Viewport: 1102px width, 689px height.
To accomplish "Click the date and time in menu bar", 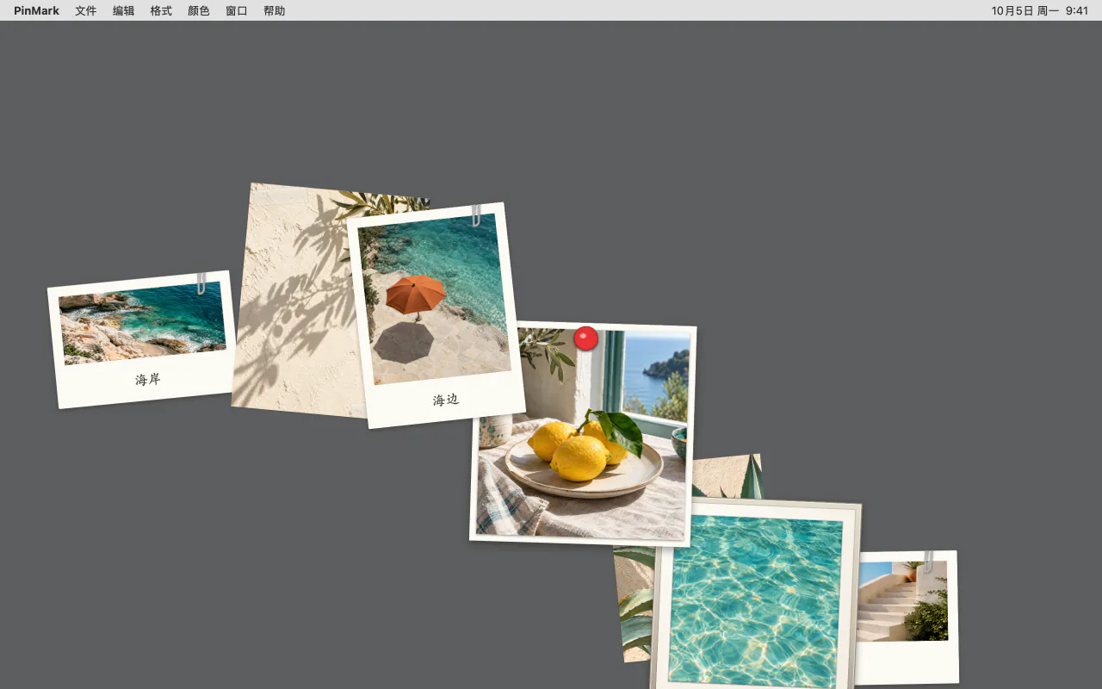I will click(x=1039, y=10).
